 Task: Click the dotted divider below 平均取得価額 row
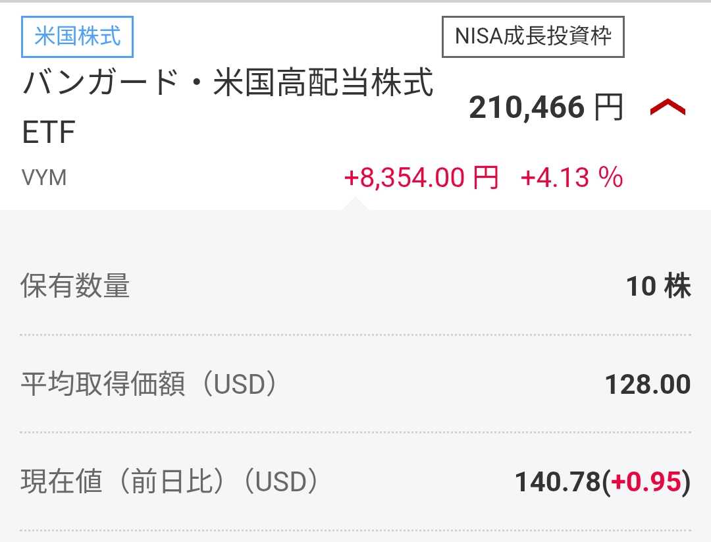pos(355,433)
